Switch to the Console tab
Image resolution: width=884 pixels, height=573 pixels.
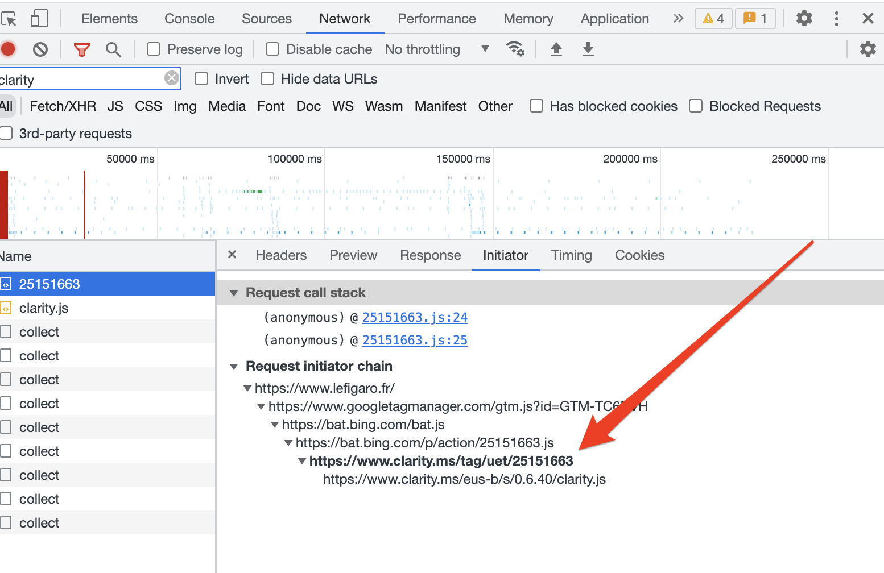point(189,19)
